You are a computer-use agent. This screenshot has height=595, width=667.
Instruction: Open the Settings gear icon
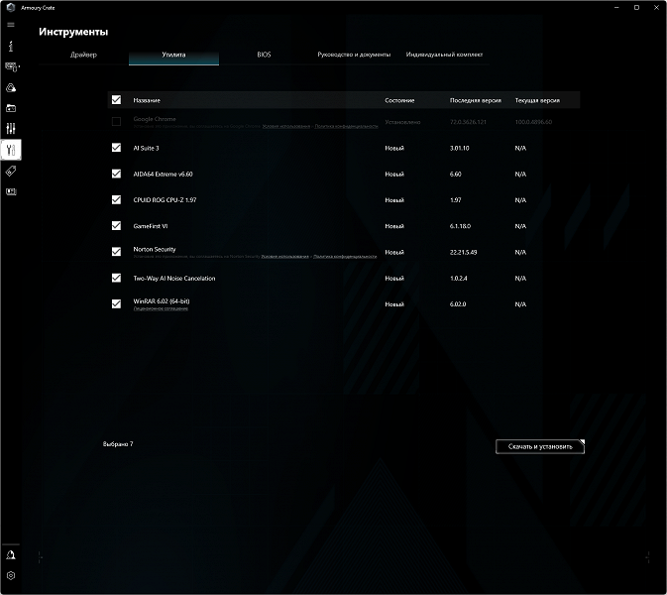tap(11, 575)
